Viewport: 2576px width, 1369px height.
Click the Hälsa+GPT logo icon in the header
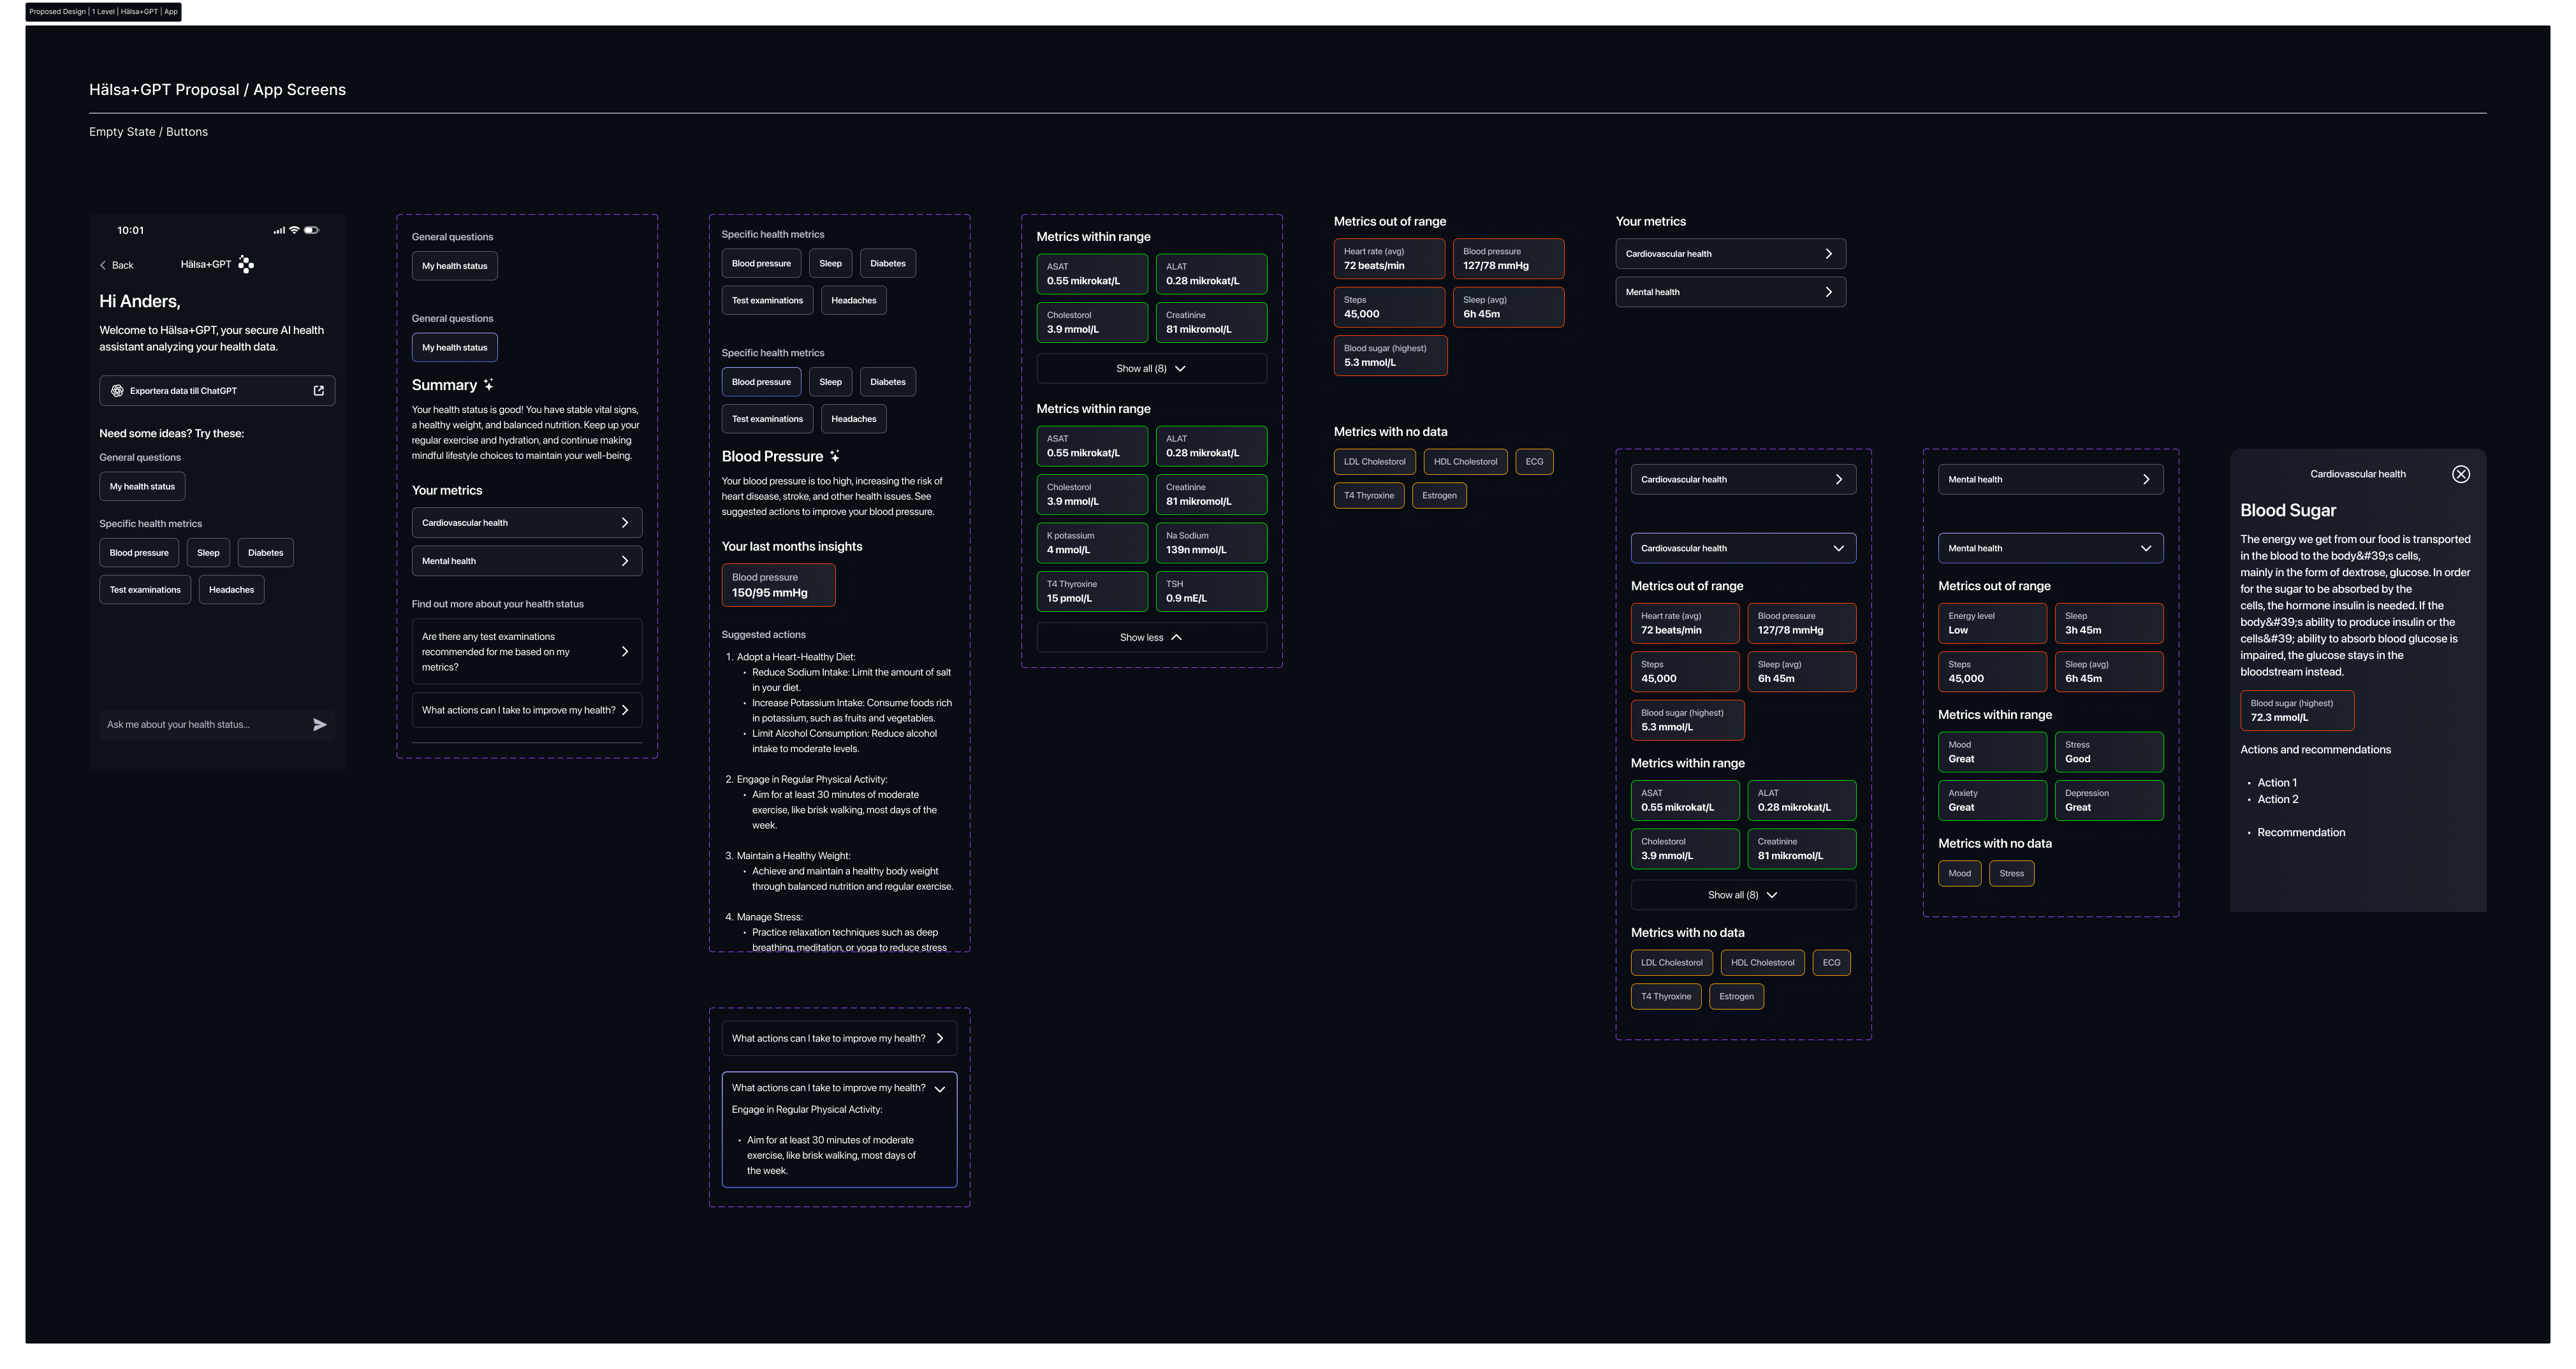[x=246, y=264]
